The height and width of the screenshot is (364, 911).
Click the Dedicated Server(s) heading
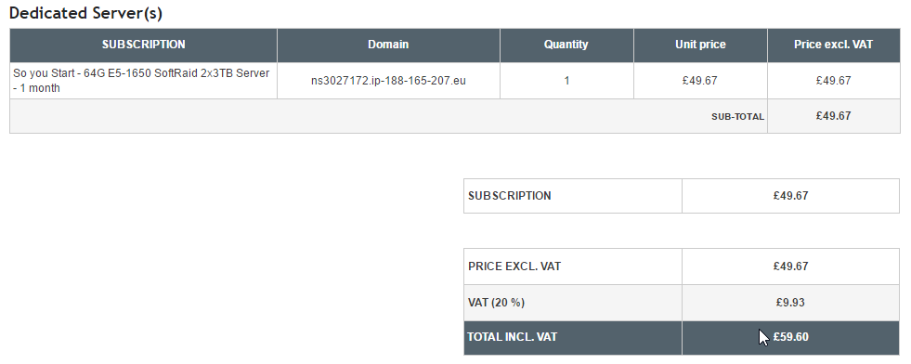pyautogui.click(x=86, y=13)
